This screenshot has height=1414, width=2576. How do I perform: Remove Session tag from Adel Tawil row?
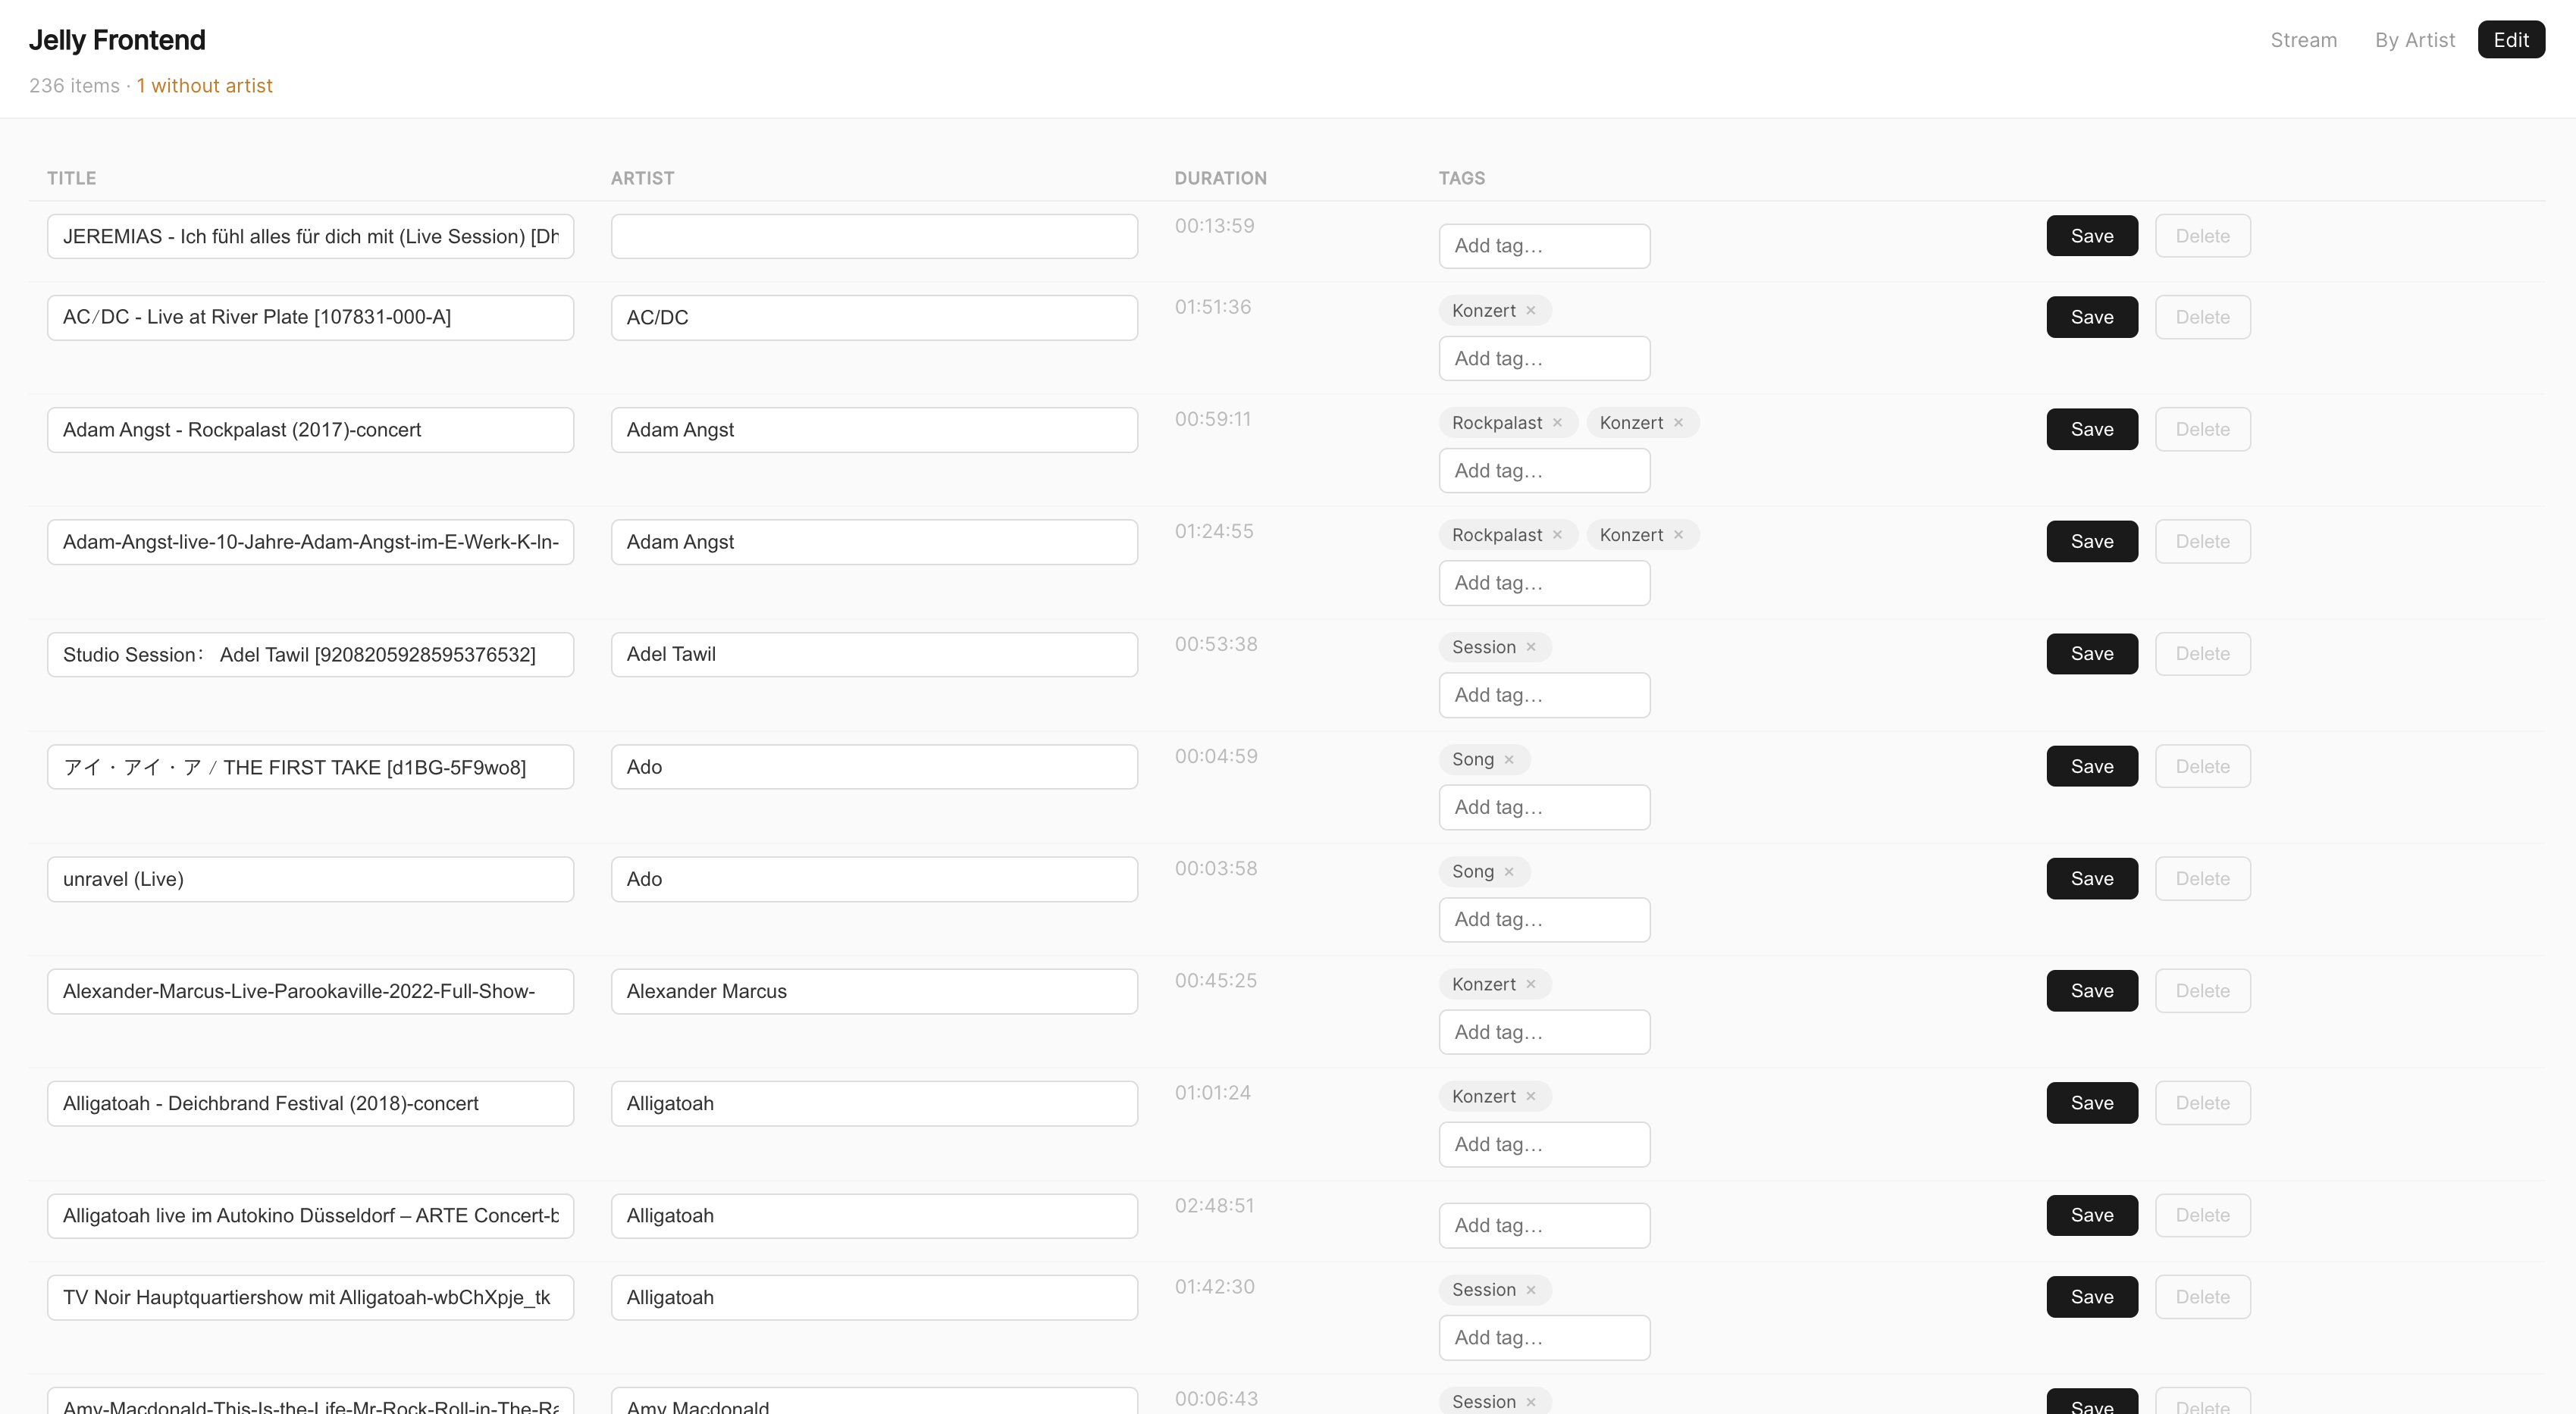[x=1530, y=648]
